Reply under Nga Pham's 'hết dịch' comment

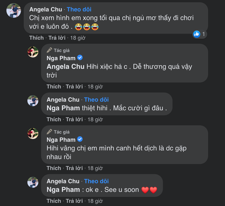click(x=74, y=168)
